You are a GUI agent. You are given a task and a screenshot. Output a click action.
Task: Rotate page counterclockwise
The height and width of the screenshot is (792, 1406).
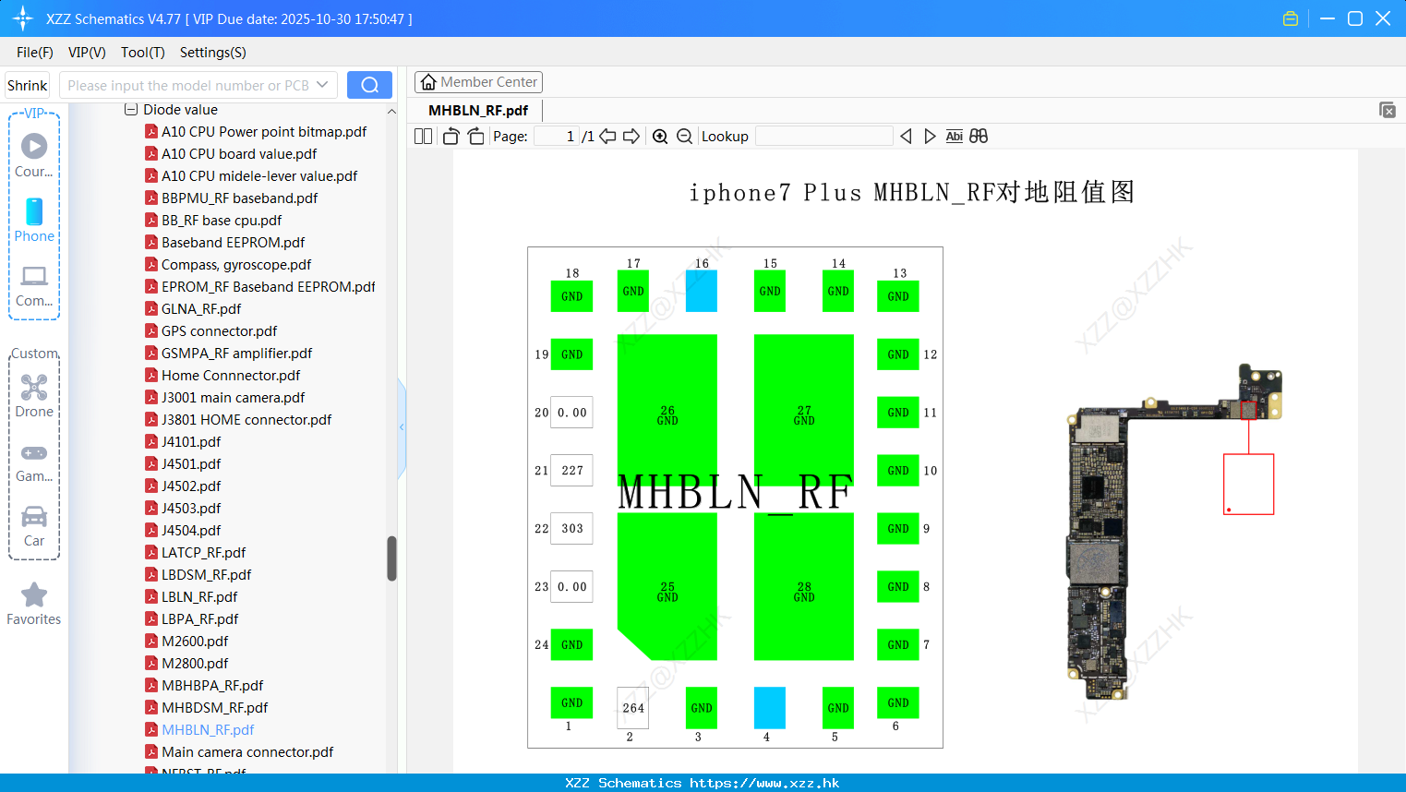[451, 137]
